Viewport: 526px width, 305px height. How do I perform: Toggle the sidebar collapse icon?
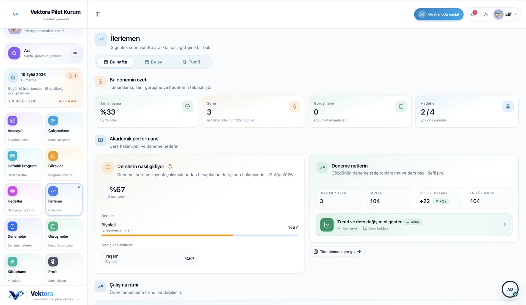(x=98, y=14)
